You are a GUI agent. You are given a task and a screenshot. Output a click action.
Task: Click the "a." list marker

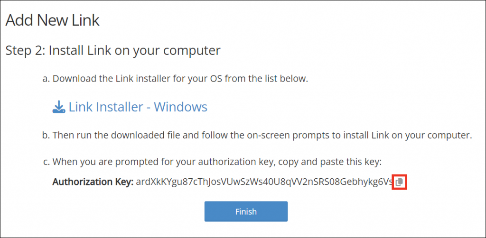pyautogui.click(x=46, y=78)
